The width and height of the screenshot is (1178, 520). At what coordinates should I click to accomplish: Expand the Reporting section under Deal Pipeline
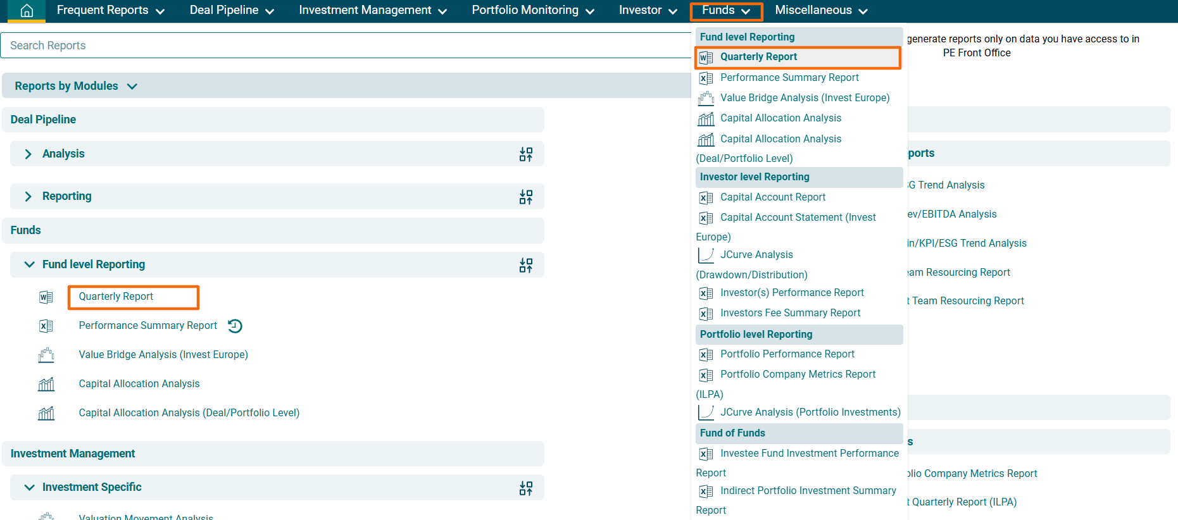pos(28,197)
